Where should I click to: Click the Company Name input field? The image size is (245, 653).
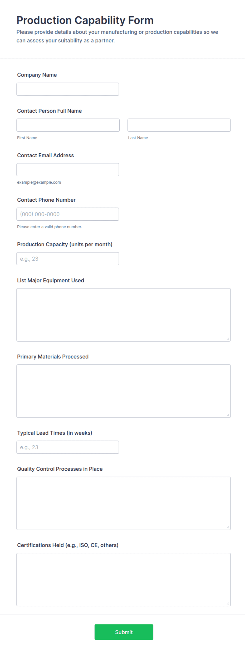68,89
